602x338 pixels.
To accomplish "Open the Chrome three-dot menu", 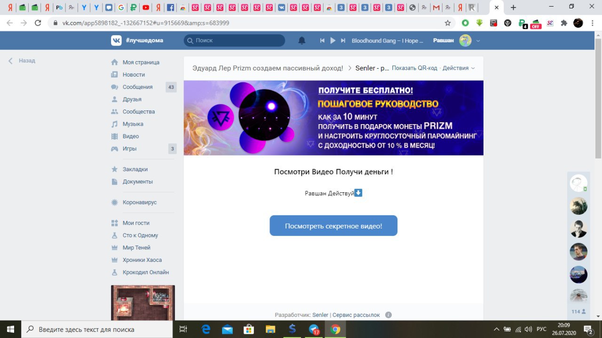I will coord(592,23).
